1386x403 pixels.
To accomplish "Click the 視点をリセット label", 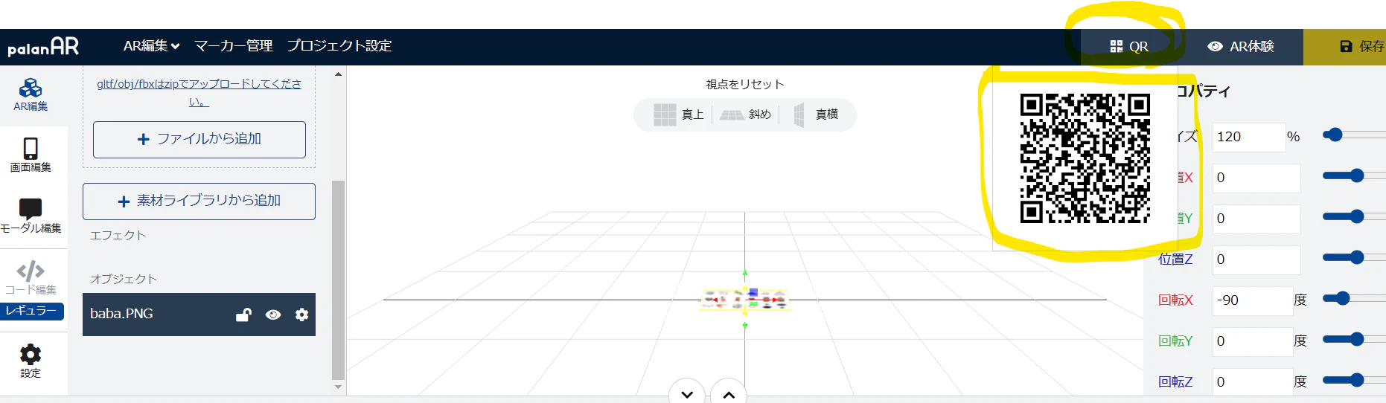I will click(745, 84).
